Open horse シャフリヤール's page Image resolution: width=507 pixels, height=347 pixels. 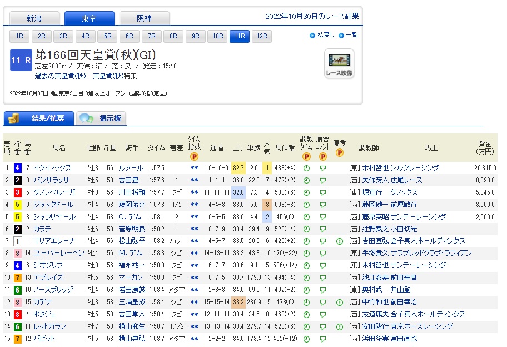point(54,217)
